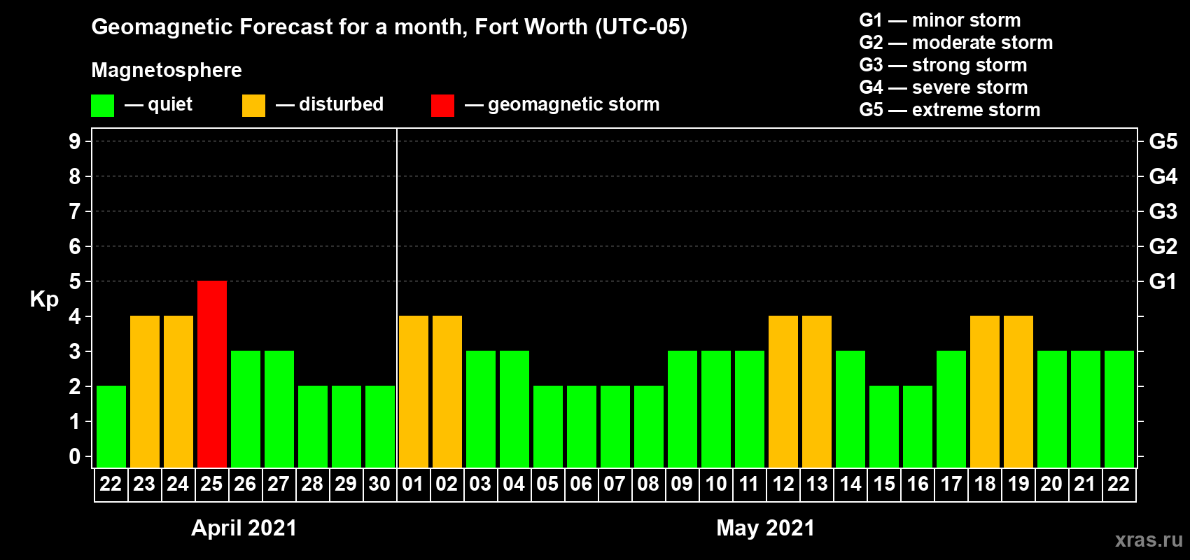
Task: Select the red bar for April 25
Action: click(x=211, y=374)
